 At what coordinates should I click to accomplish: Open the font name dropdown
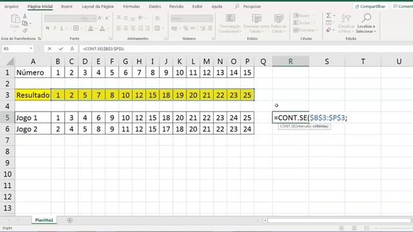81,18
